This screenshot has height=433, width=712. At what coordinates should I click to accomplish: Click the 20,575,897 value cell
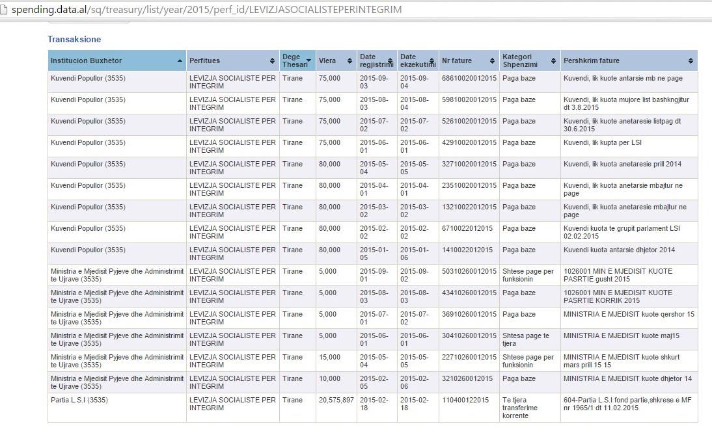tap(336, 400)
